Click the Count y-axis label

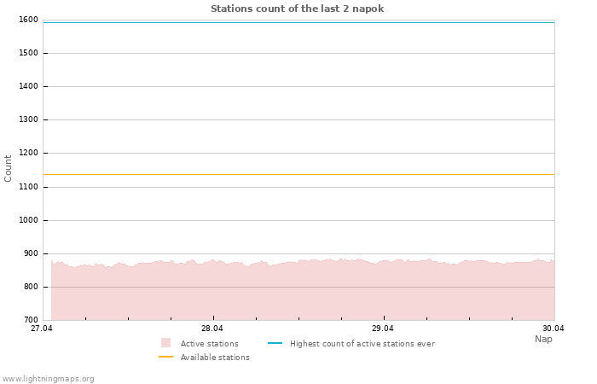(x=9, y=168)
